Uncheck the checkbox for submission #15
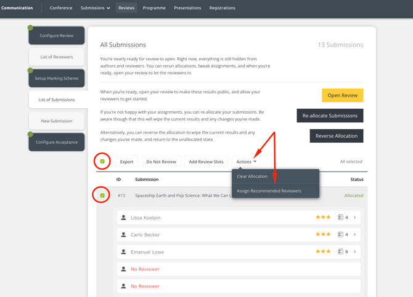The height and width of the screenshot is (297, 413). coord(102,196)
